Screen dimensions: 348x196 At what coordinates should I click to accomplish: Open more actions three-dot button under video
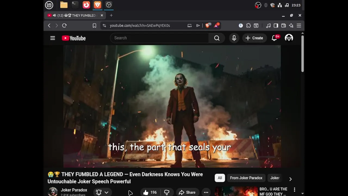pos(206,192)
